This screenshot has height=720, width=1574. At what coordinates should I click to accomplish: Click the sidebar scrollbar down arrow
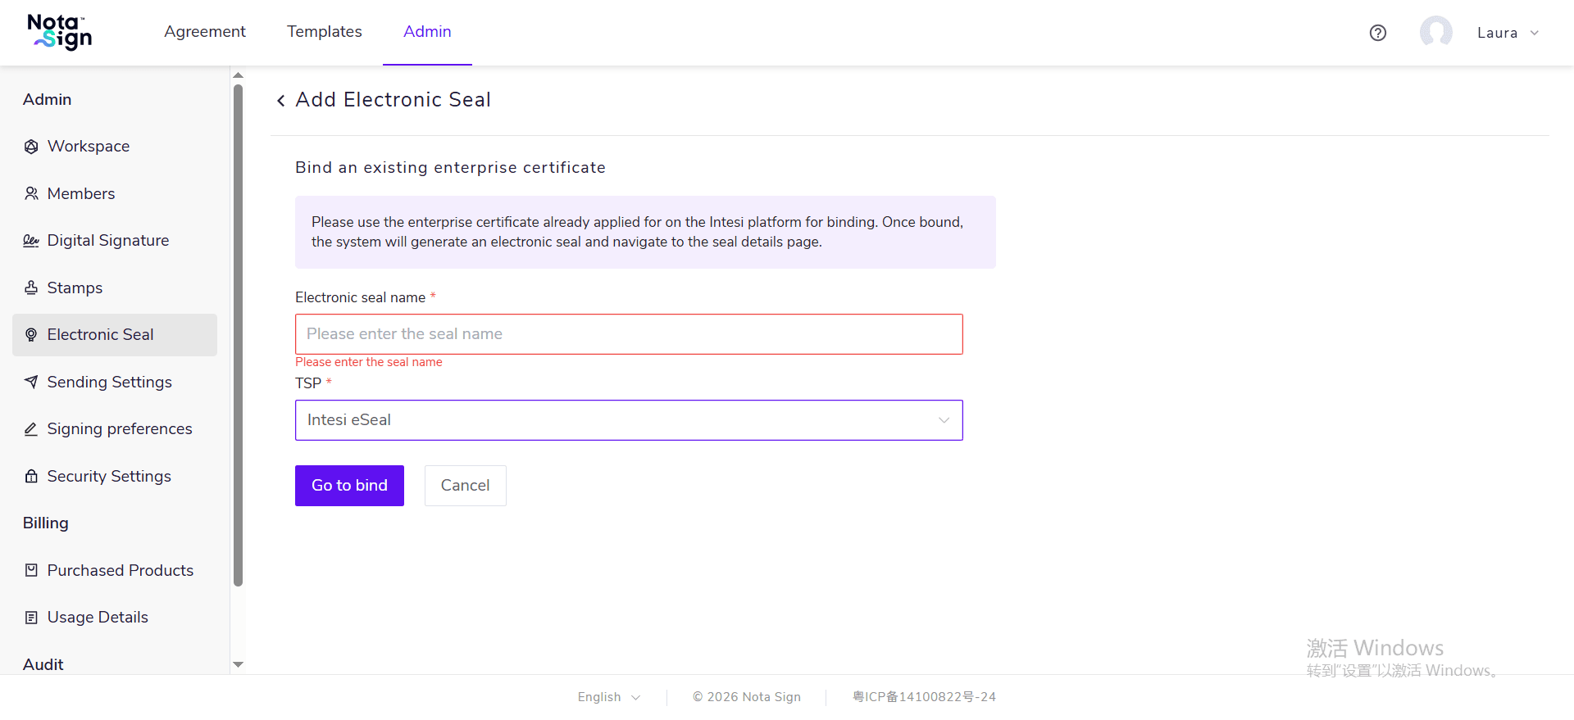pyautogui.click(x=239, y=664)
